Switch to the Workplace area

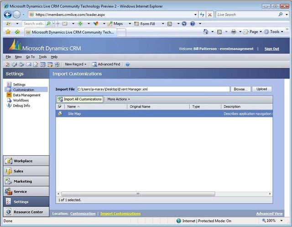tap(26, 161)
